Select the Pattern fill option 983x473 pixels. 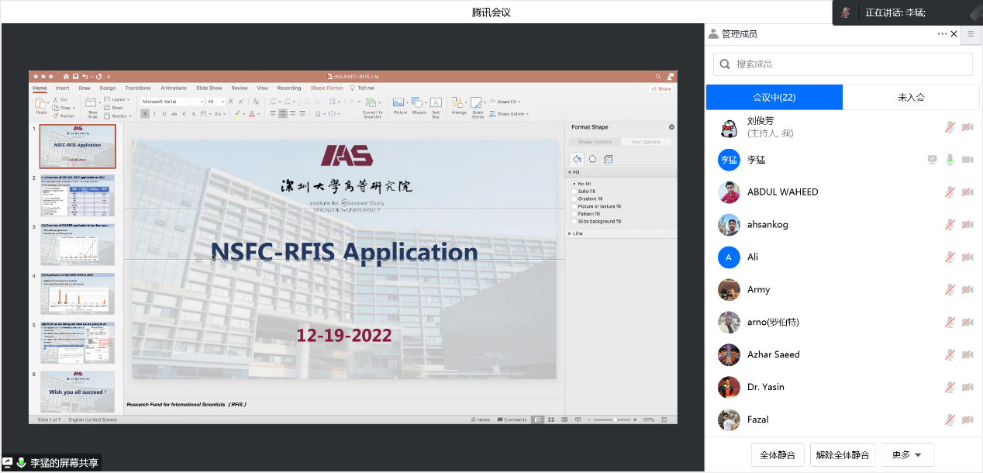point(574,213)
